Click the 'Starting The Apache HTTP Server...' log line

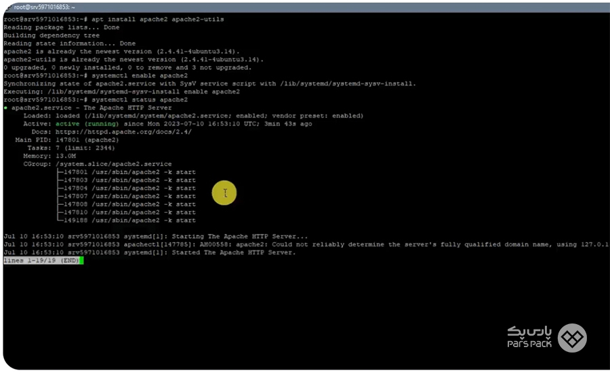click(156, 237)
